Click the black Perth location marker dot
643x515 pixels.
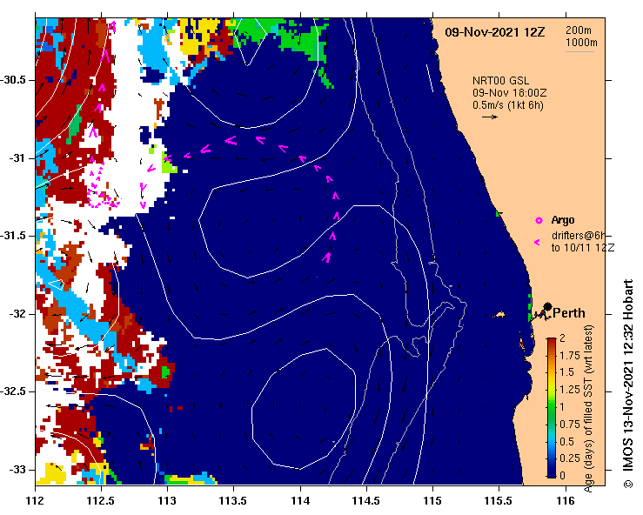[x=547, y=306]
